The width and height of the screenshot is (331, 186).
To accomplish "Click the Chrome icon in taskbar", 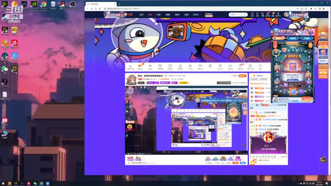I will 41,184.
